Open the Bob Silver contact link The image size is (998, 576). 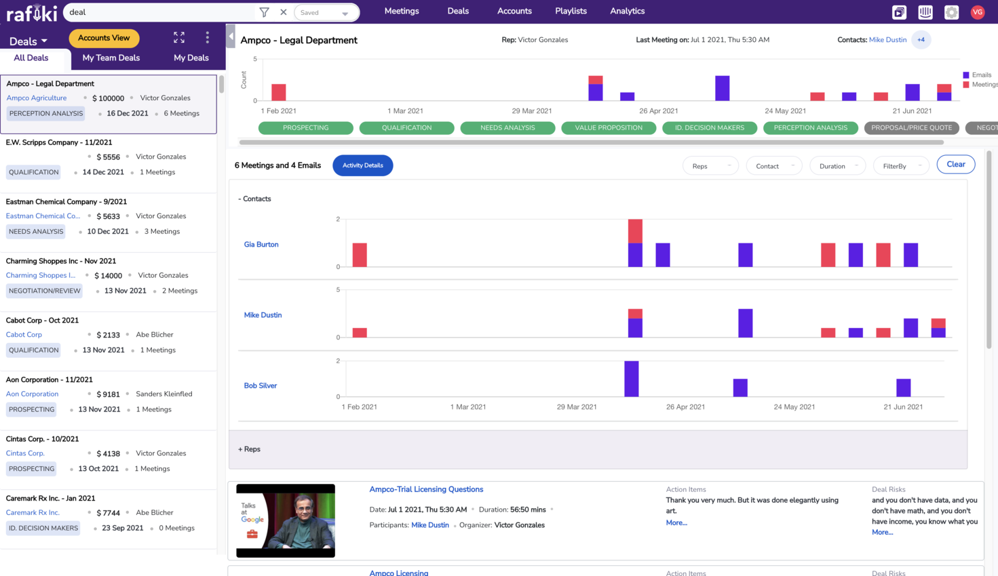click(x=261, y=386)
